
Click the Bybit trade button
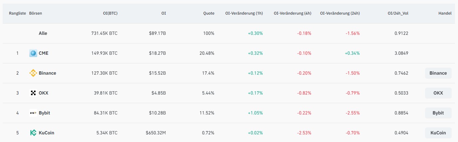pos(438,113)
